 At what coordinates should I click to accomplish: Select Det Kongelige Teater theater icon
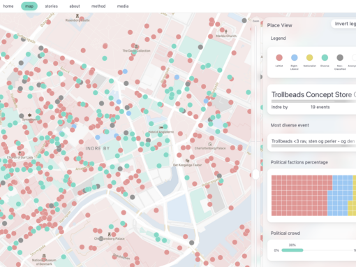click(187, 161)
